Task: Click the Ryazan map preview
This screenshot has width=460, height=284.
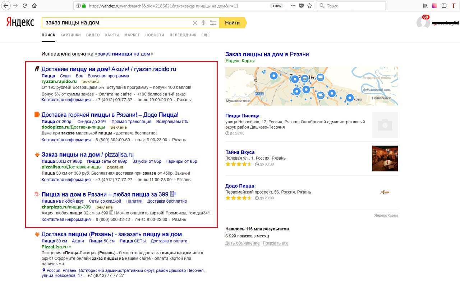Action: [x=312, y=86]
